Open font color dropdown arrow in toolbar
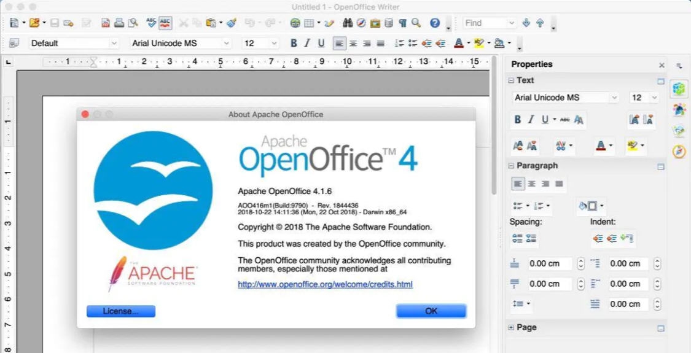The height and width of the screenshot is (353, 691). (x=469, y=43)
